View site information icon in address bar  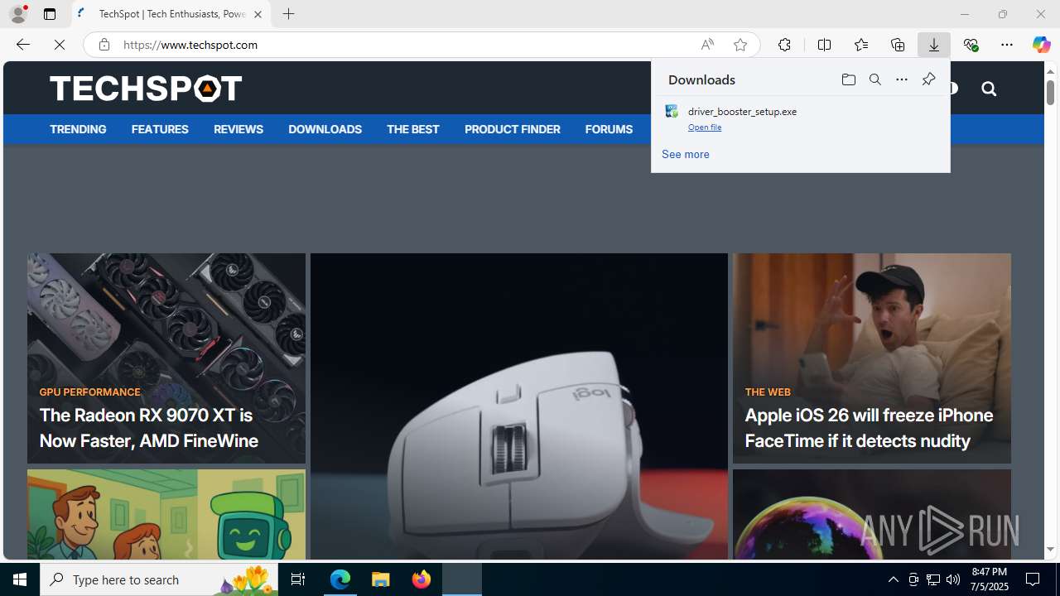tap(104, 45)
